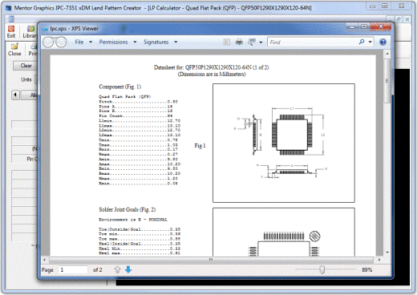
Task: Click the outline document icon left of print
Action: click(227, 42)
